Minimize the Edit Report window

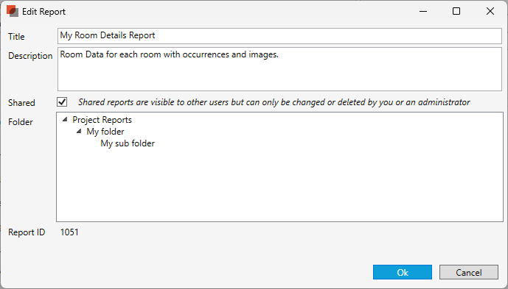click(423, 11)
